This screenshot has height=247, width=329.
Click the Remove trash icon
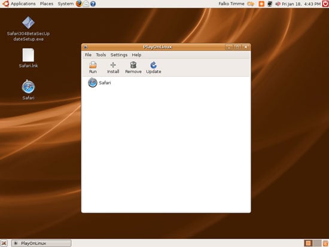(x=133, y=65)
